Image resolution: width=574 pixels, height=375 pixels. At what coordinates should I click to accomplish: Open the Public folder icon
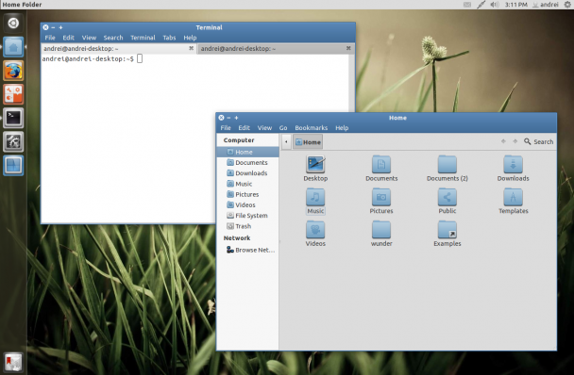pos(447,201)
